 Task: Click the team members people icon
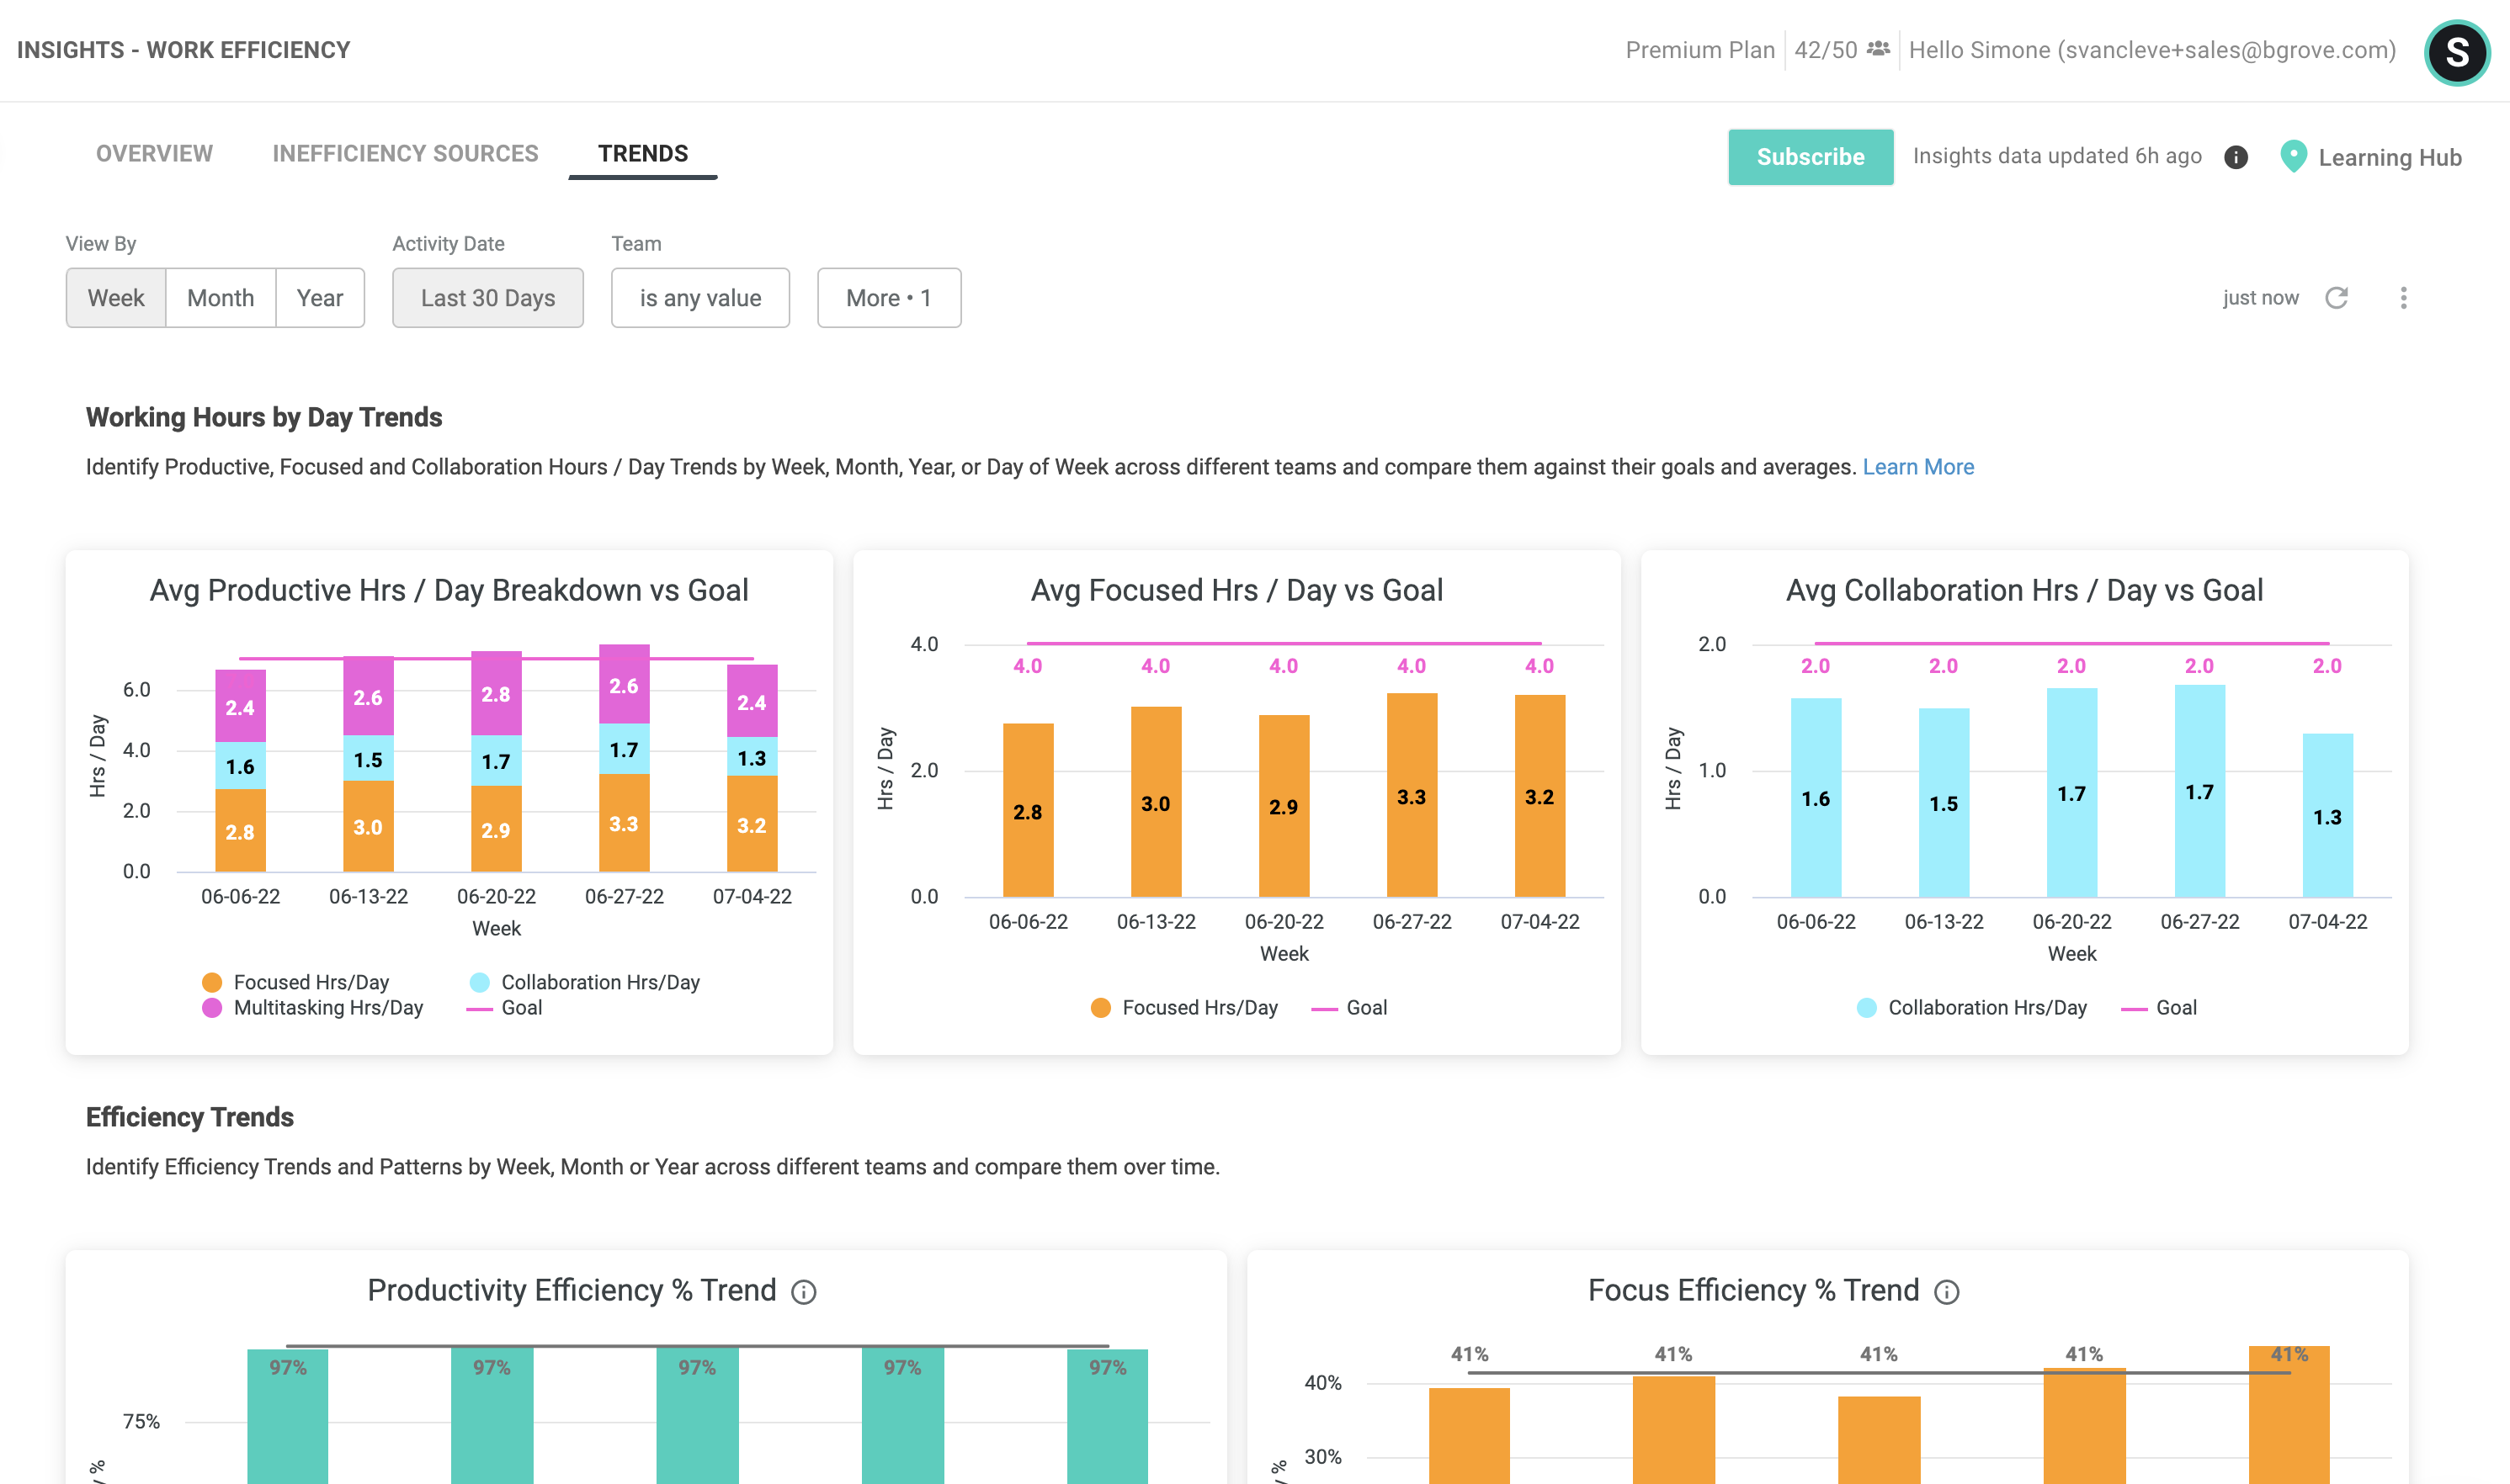[1878, 49]
